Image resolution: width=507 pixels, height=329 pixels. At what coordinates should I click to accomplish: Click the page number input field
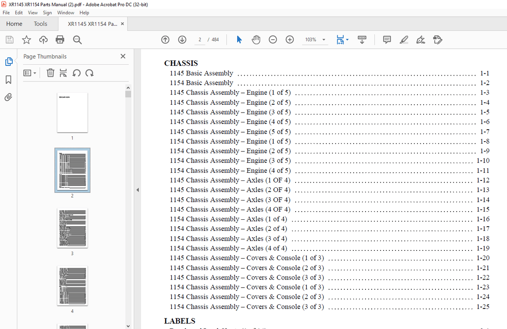tap(200, 40)
